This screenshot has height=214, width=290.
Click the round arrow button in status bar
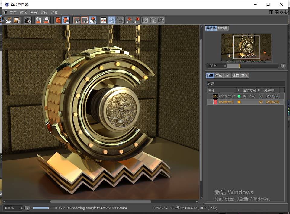click(x=27, y=208)
